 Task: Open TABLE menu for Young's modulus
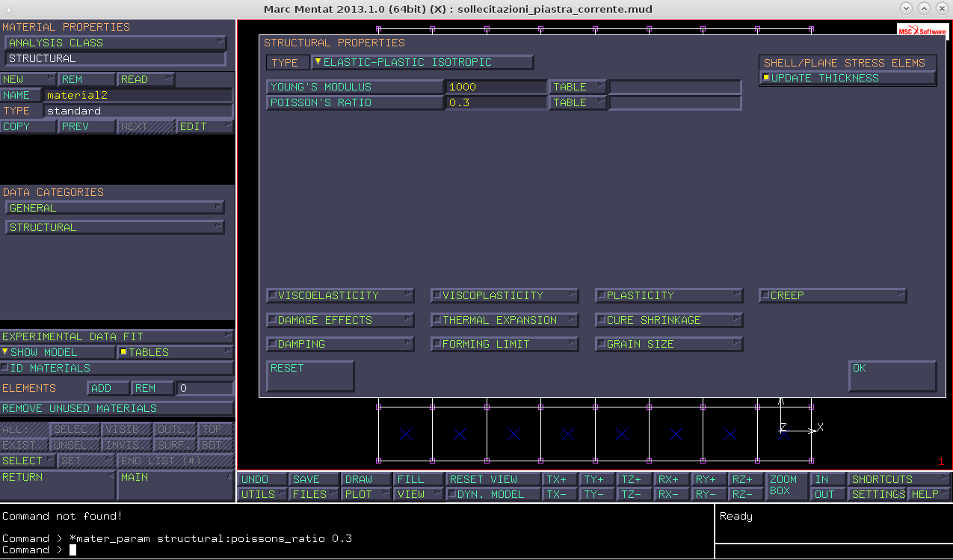[578, 87]
